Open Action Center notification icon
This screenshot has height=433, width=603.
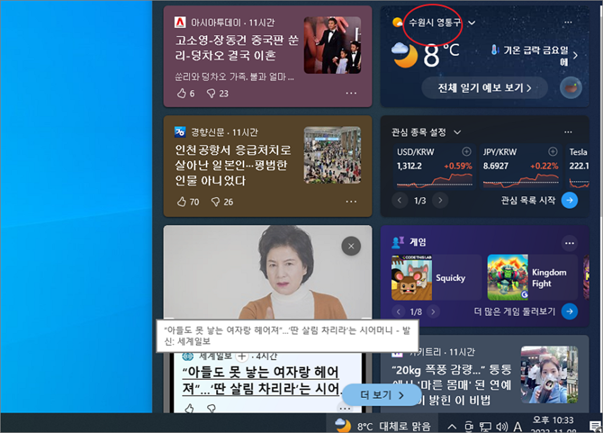[595, 426]
